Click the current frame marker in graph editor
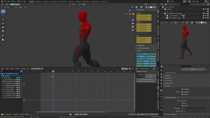Viewport: 210px width, 118px height. [x=53, y=71]
